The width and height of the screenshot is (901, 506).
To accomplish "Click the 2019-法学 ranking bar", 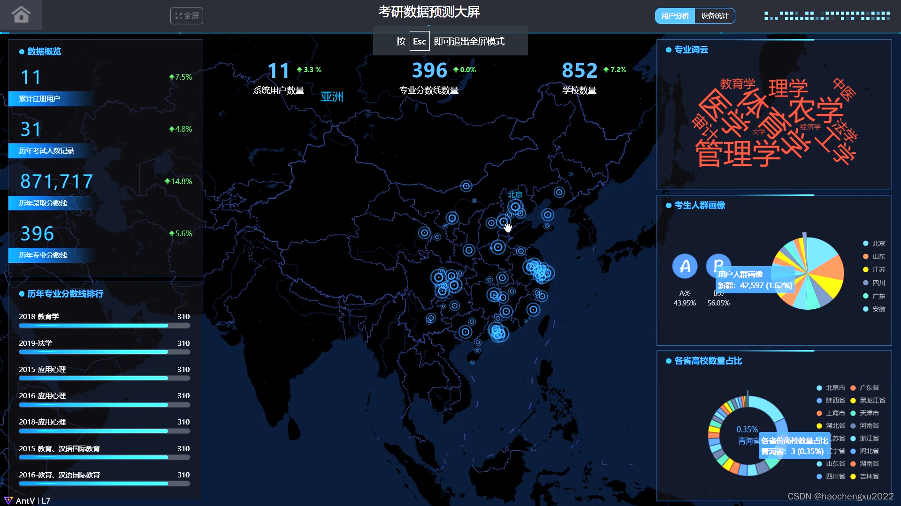I will [93, 351].
